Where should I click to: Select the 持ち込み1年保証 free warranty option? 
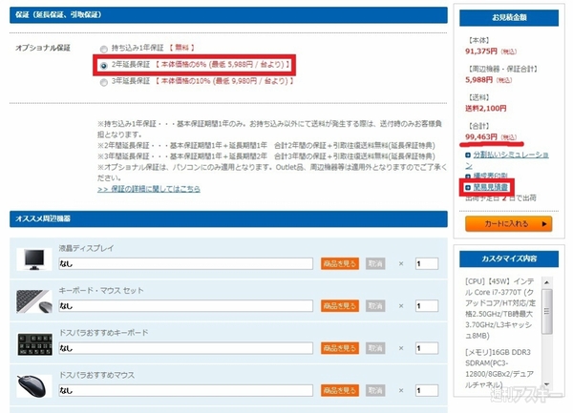[104, 49]
